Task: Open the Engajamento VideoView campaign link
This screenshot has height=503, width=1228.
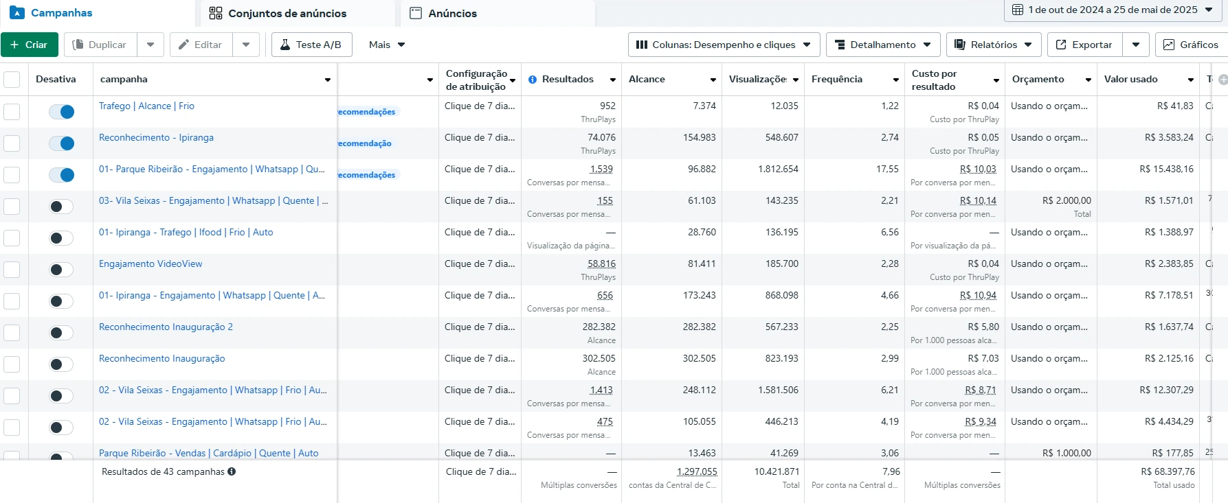Action: coord(150,264)
